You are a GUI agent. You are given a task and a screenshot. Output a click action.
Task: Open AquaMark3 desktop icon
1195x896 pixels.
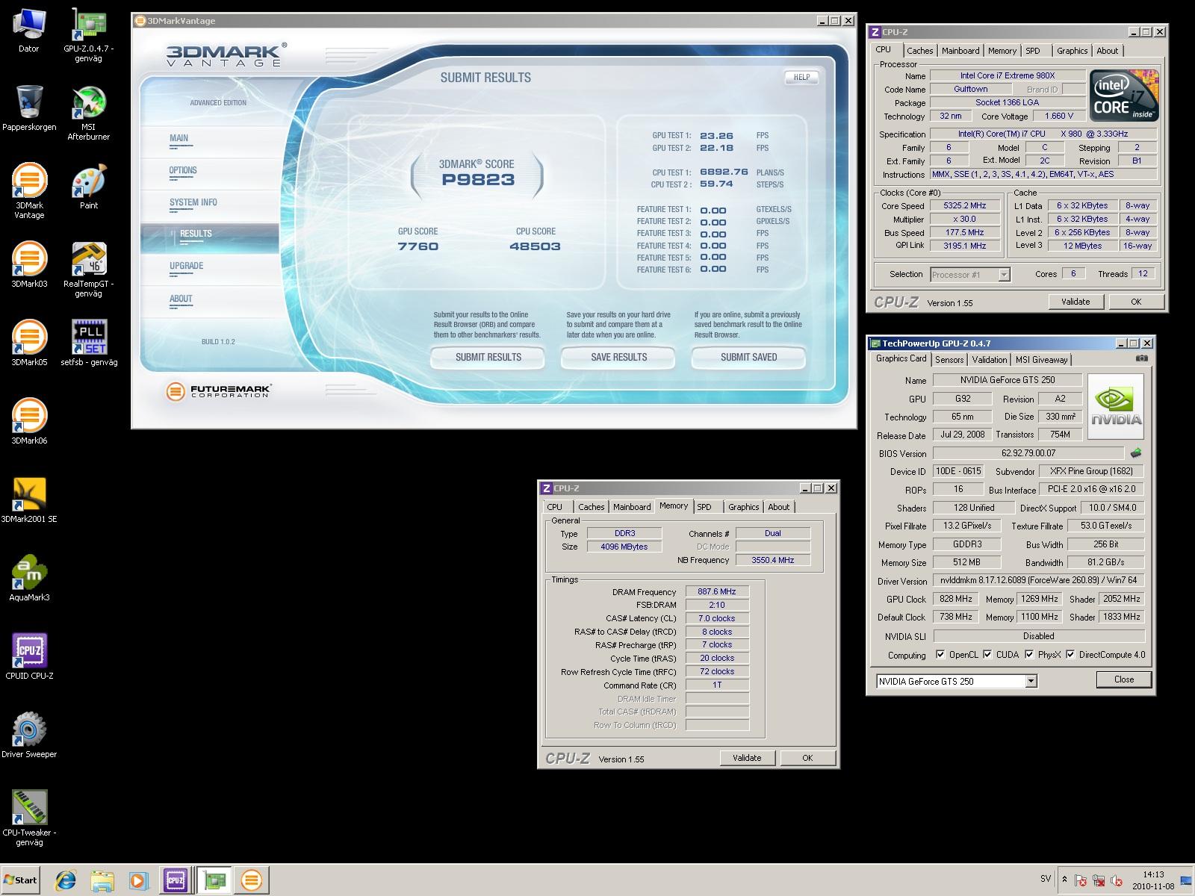(29, 579)
